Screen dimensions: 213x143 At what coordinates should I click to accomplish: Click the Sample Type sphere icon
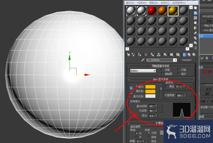point(195,8)
